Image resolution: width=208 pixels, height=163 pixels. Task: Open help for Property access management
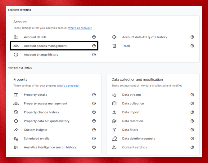pyautogui.click(x=94, y=104)
